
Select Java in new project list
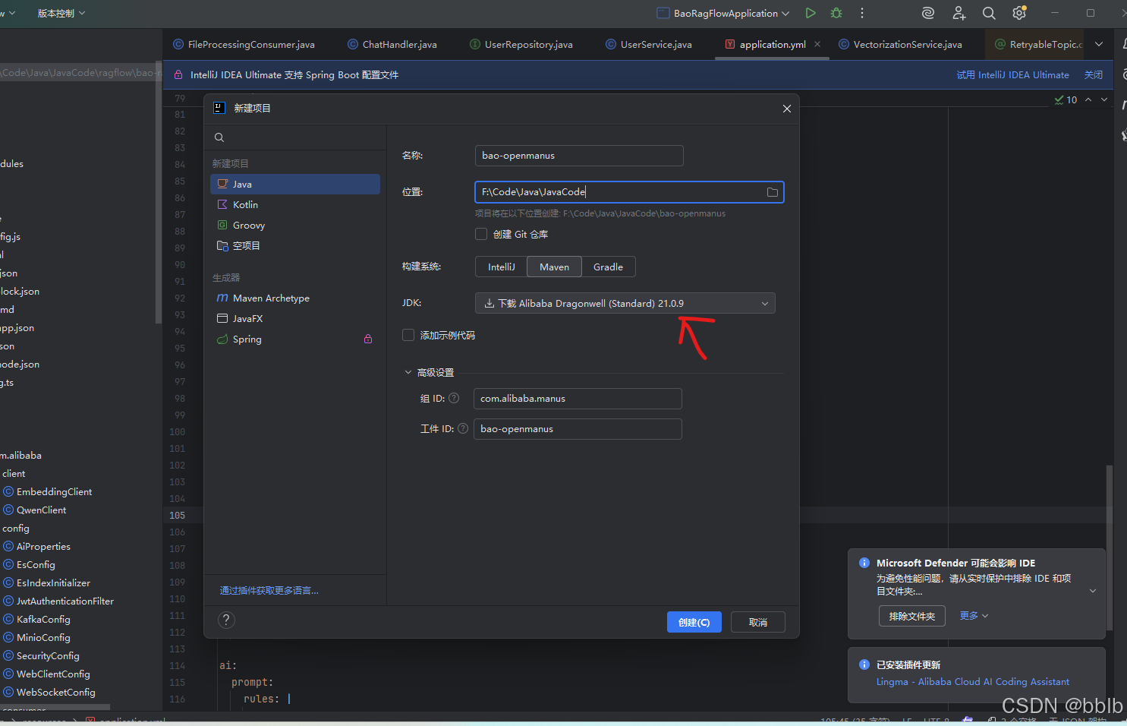[x=295, y=184]
